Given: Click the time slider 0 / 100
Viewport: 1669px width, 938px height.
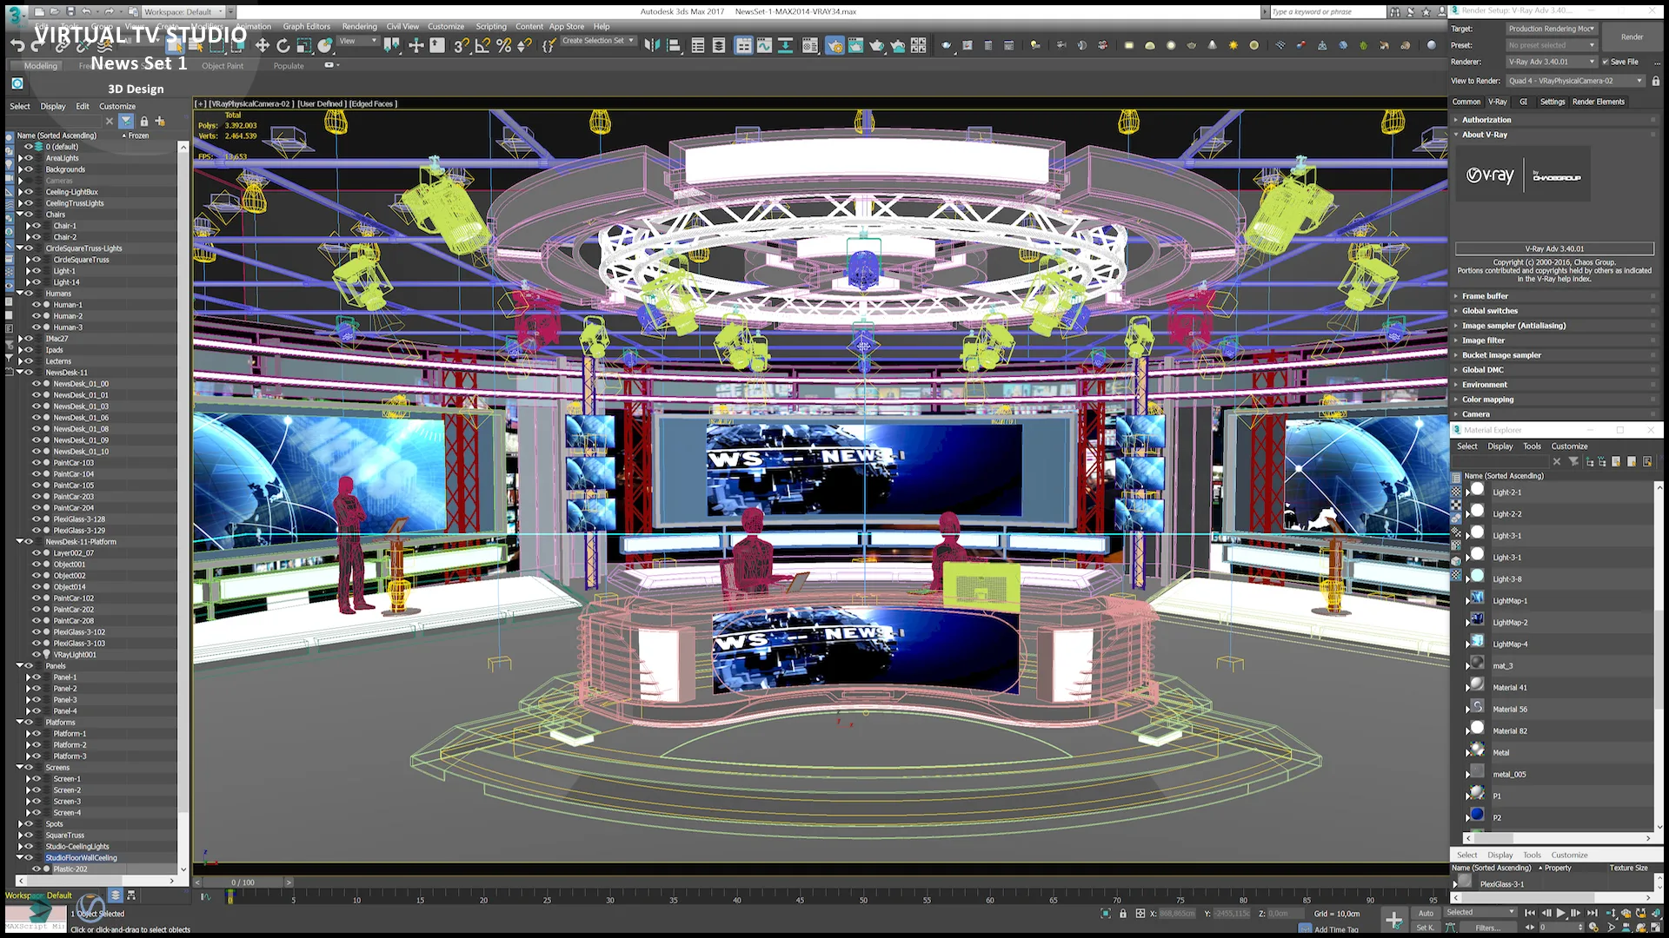Looking at the screenshot, I should [x=243, y=882].
